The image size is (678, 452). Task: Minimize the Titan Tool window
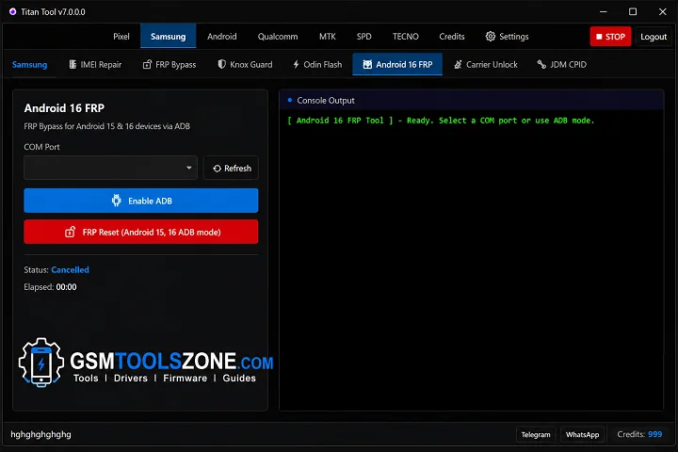click(x=604, y=11)
